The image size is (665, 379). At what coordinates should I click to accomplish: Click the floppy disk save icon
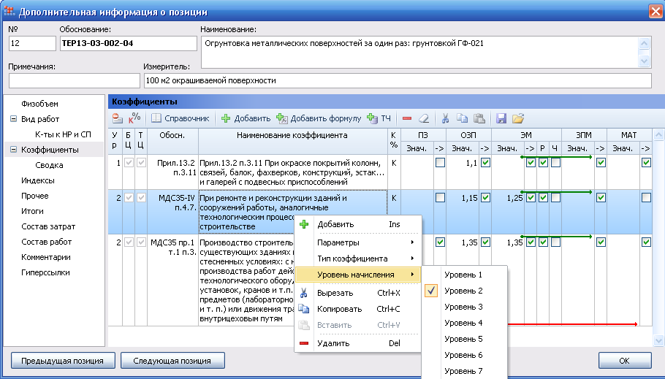point(501,118)
